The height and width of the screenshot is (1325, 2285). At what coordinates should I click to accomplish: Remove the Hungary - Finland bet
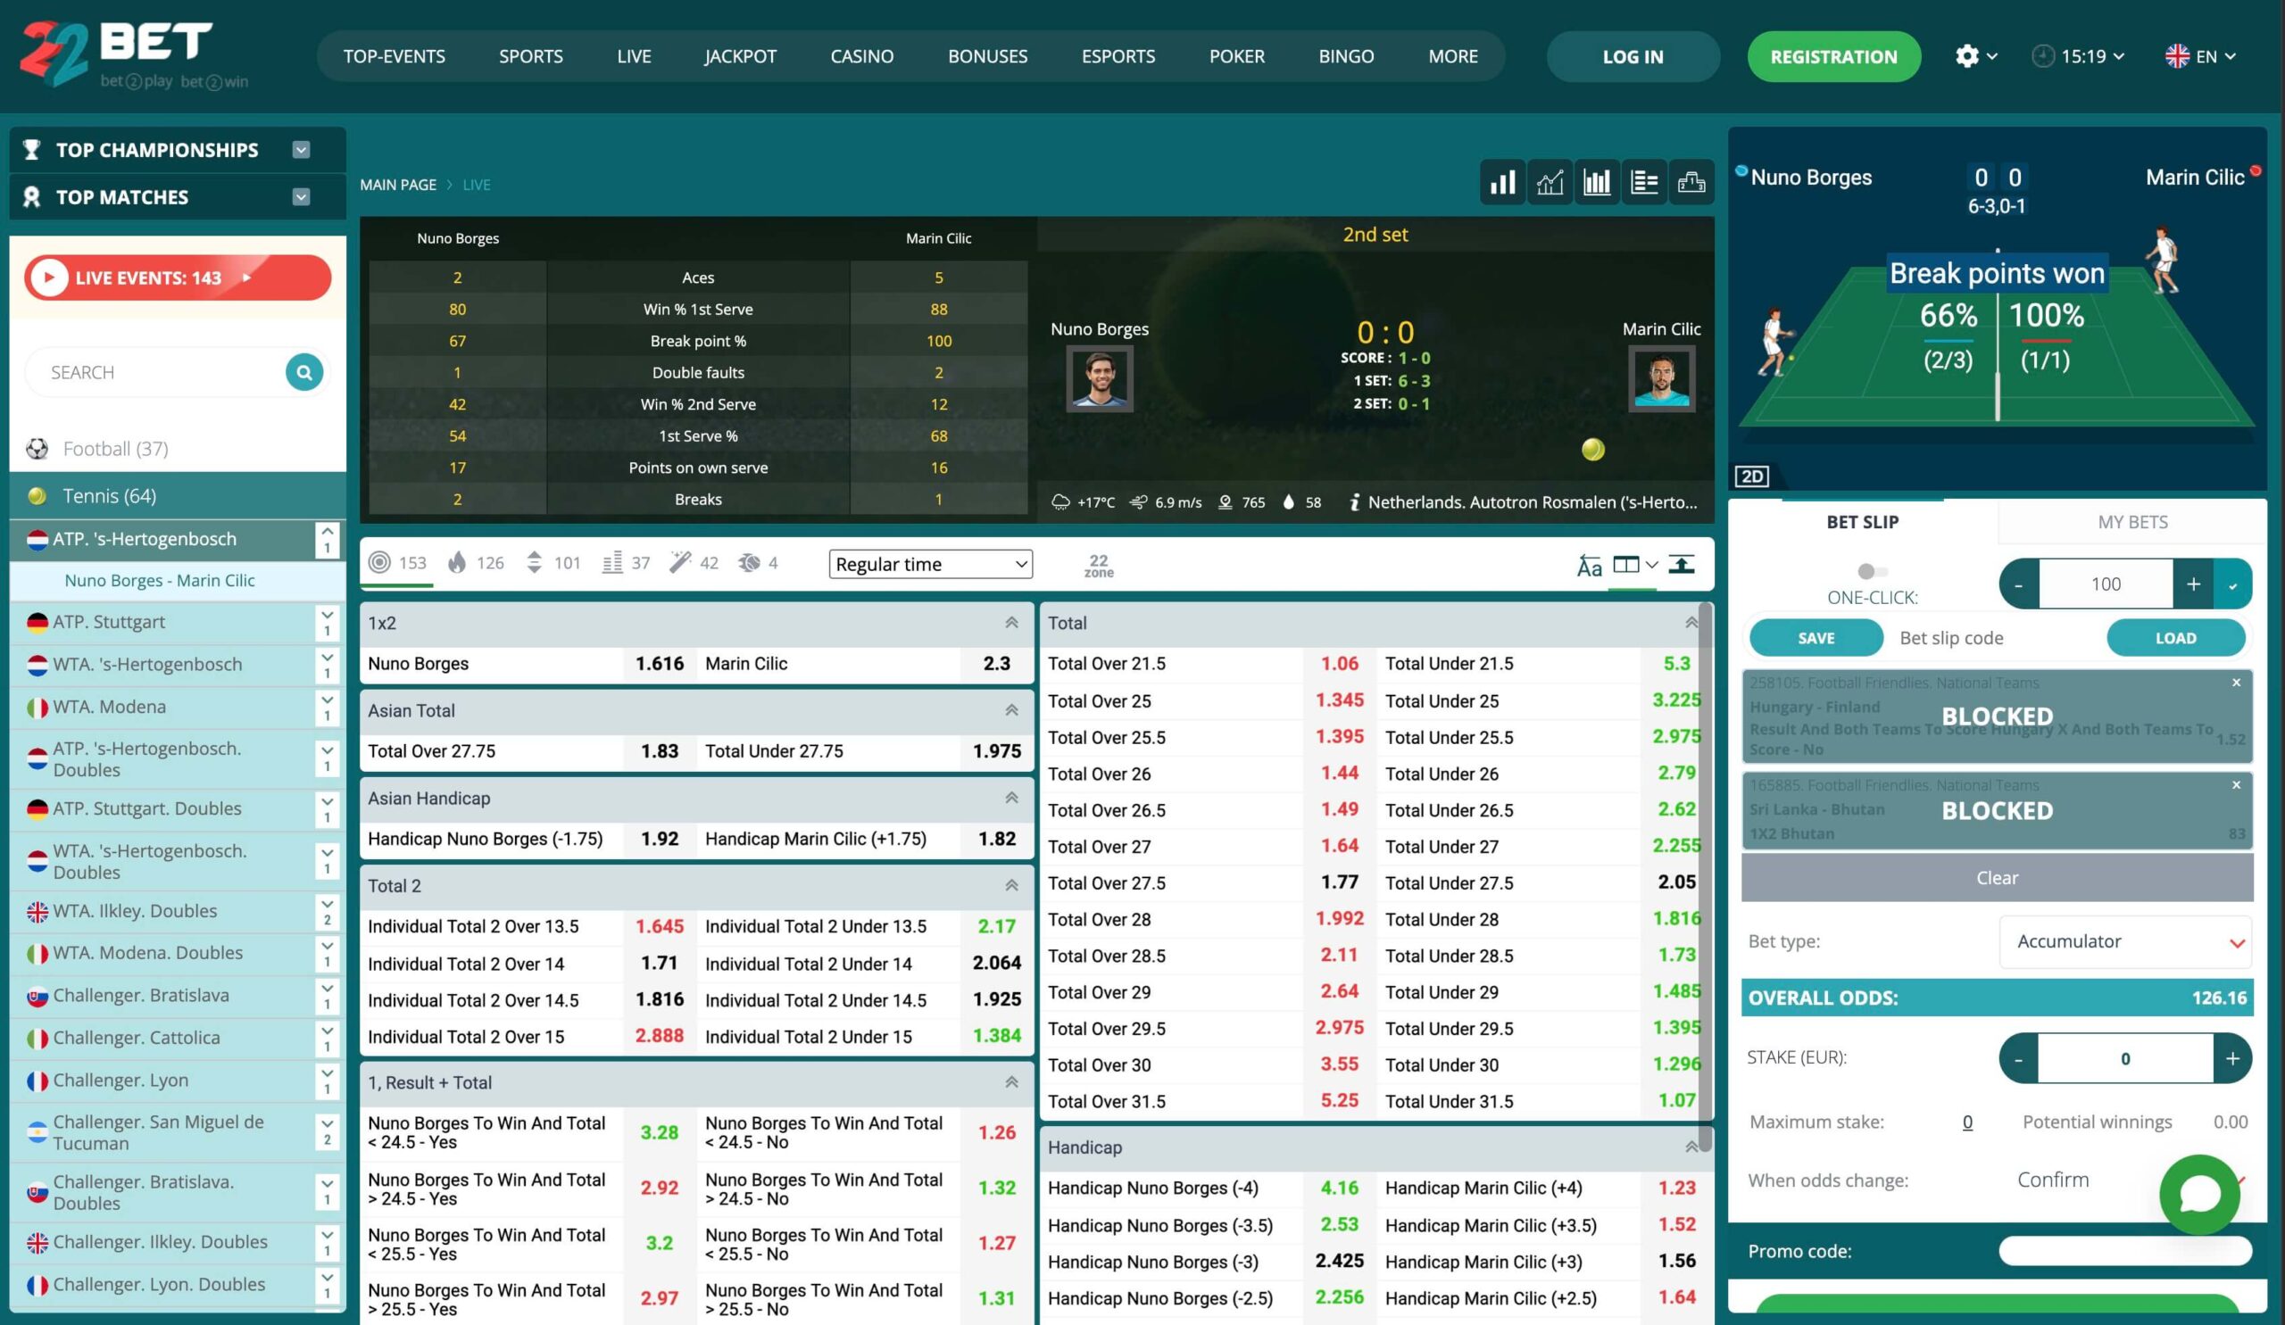pos(2236,683)
